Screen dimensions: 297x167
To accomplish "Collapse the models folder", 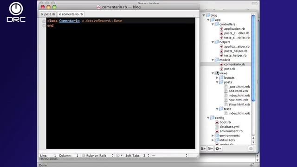I will (213, 60).
